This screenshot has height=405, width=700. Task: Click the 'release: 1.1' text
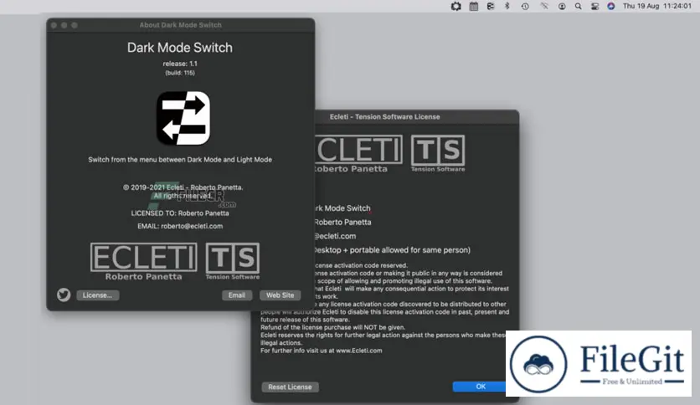(180, 64)
